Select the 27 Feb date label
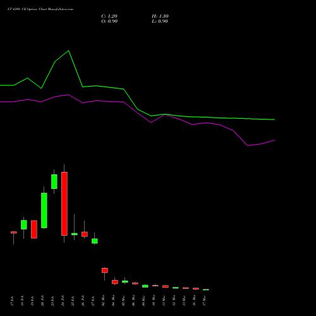Viewport: 316px width, 316px height. (x=93, y=301)
